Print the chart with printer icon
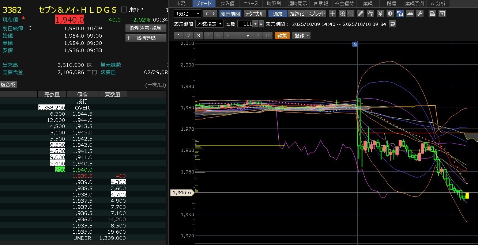Image resolution: width=478 pixels, height=245 pixels. [432, 14]
